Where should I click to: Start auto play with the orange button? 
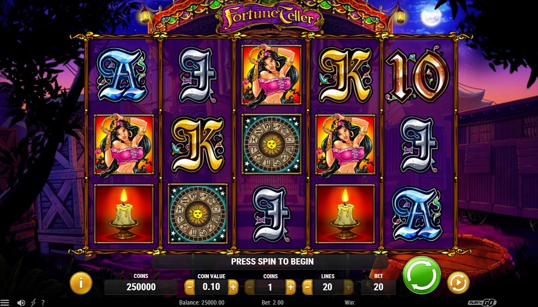click(458, 283)
